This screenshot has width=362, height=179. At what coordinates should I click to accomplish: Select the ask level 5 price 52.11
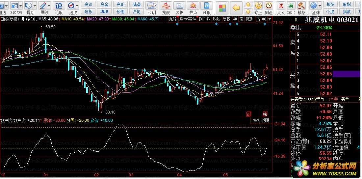point(326,35)
